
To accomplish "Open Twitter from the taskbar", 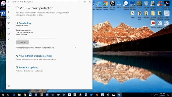I will point(91,95).
